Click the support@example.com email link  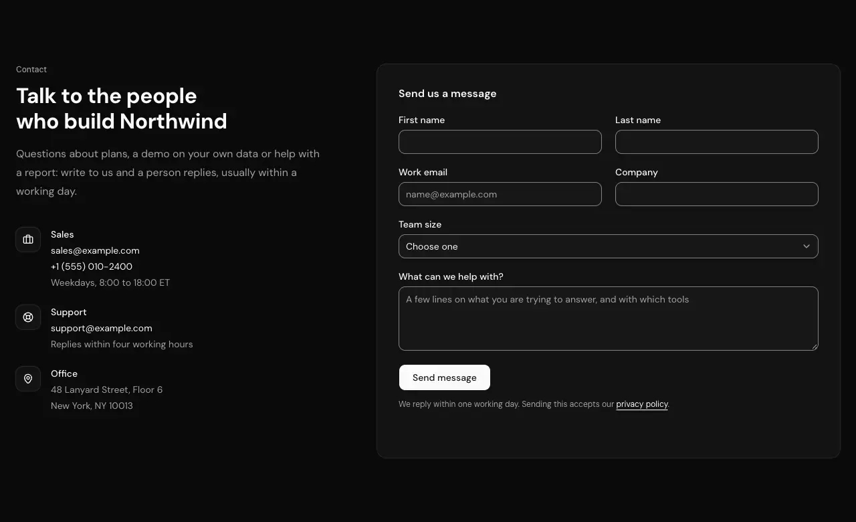click(102, 328)
